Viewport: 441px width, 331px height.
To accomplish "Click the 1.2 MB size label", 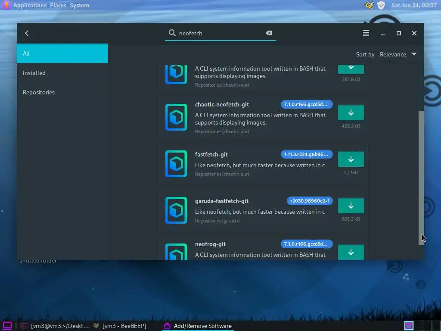I will click(351, 172).
